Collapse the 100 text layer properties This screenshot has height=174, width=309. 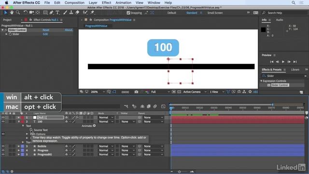19,121
